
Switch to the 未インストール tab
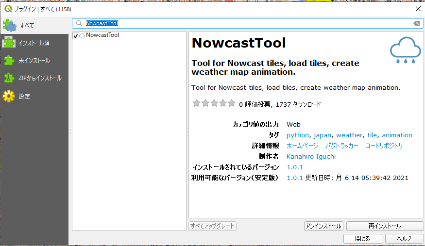34,61
